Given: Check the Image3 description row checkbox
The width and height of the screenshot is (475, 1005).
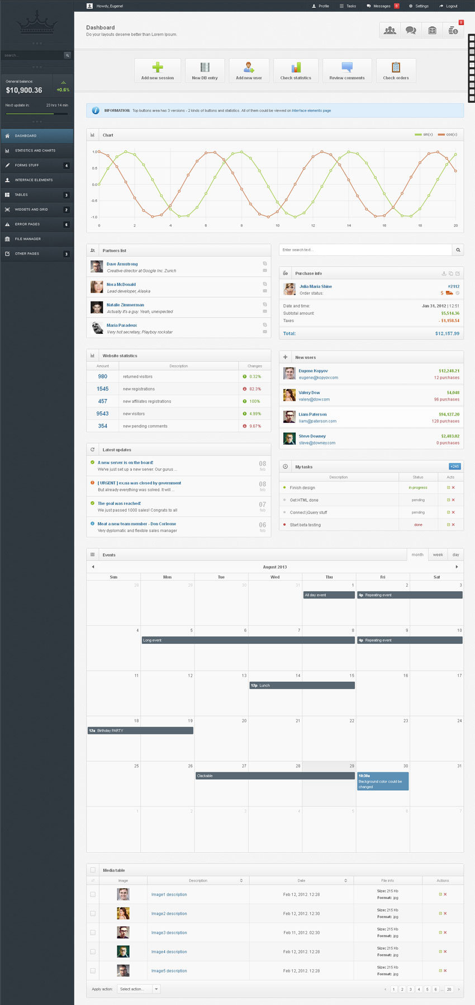Looking at the screenshot, I should point(93,932).
